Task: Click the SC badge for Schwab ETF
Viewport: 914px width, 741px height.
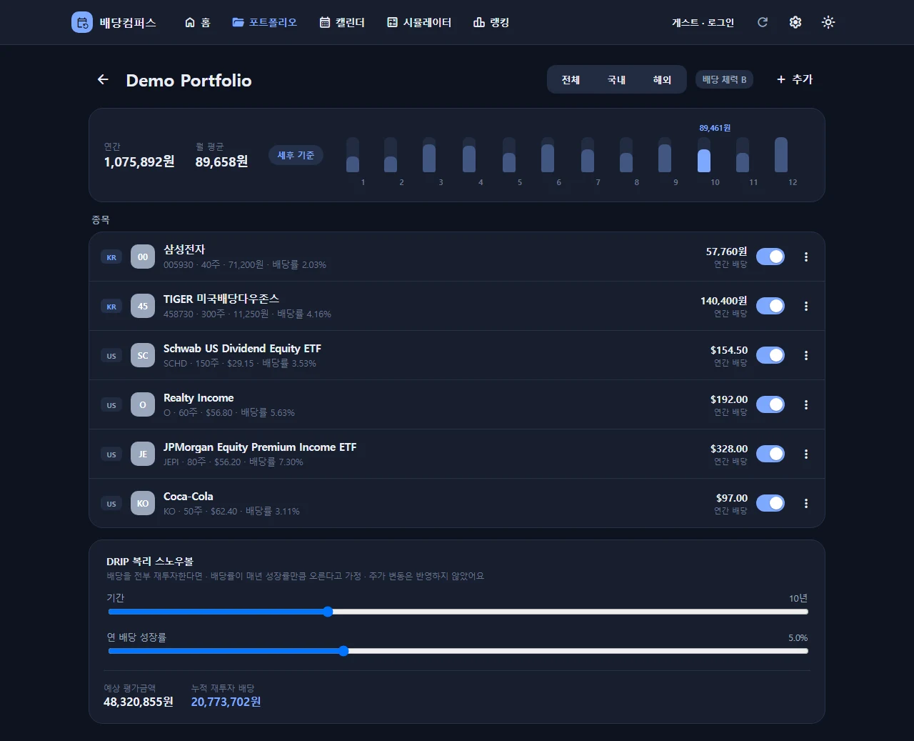Action: pos(143,355)
